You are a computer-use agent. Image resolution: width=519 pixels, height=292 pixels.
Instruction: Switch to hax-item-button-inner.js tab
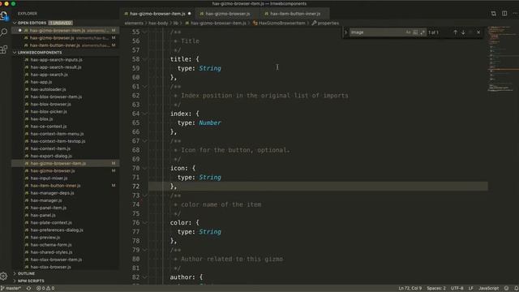pos(295,14)
